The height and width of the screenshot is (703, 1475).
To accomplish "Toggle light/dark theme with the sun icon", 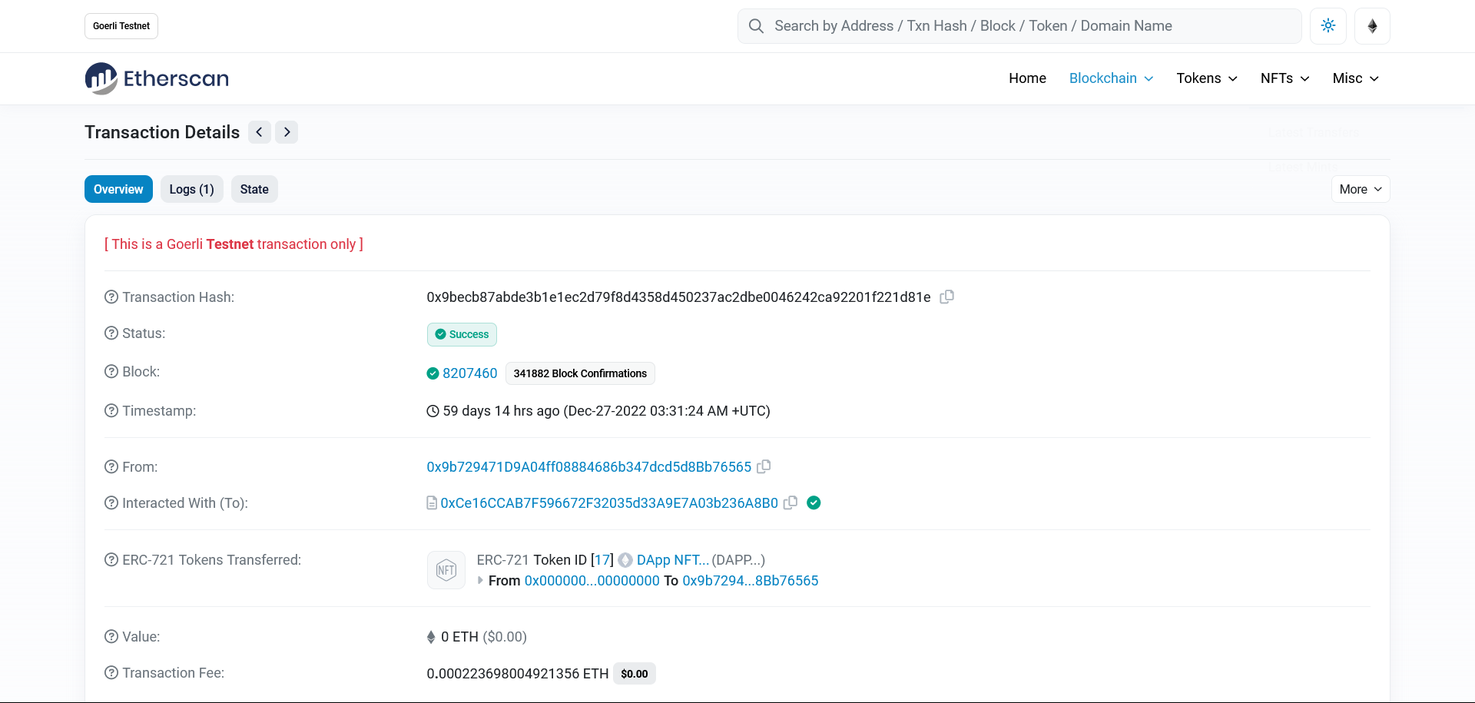I will [1327, 25].
